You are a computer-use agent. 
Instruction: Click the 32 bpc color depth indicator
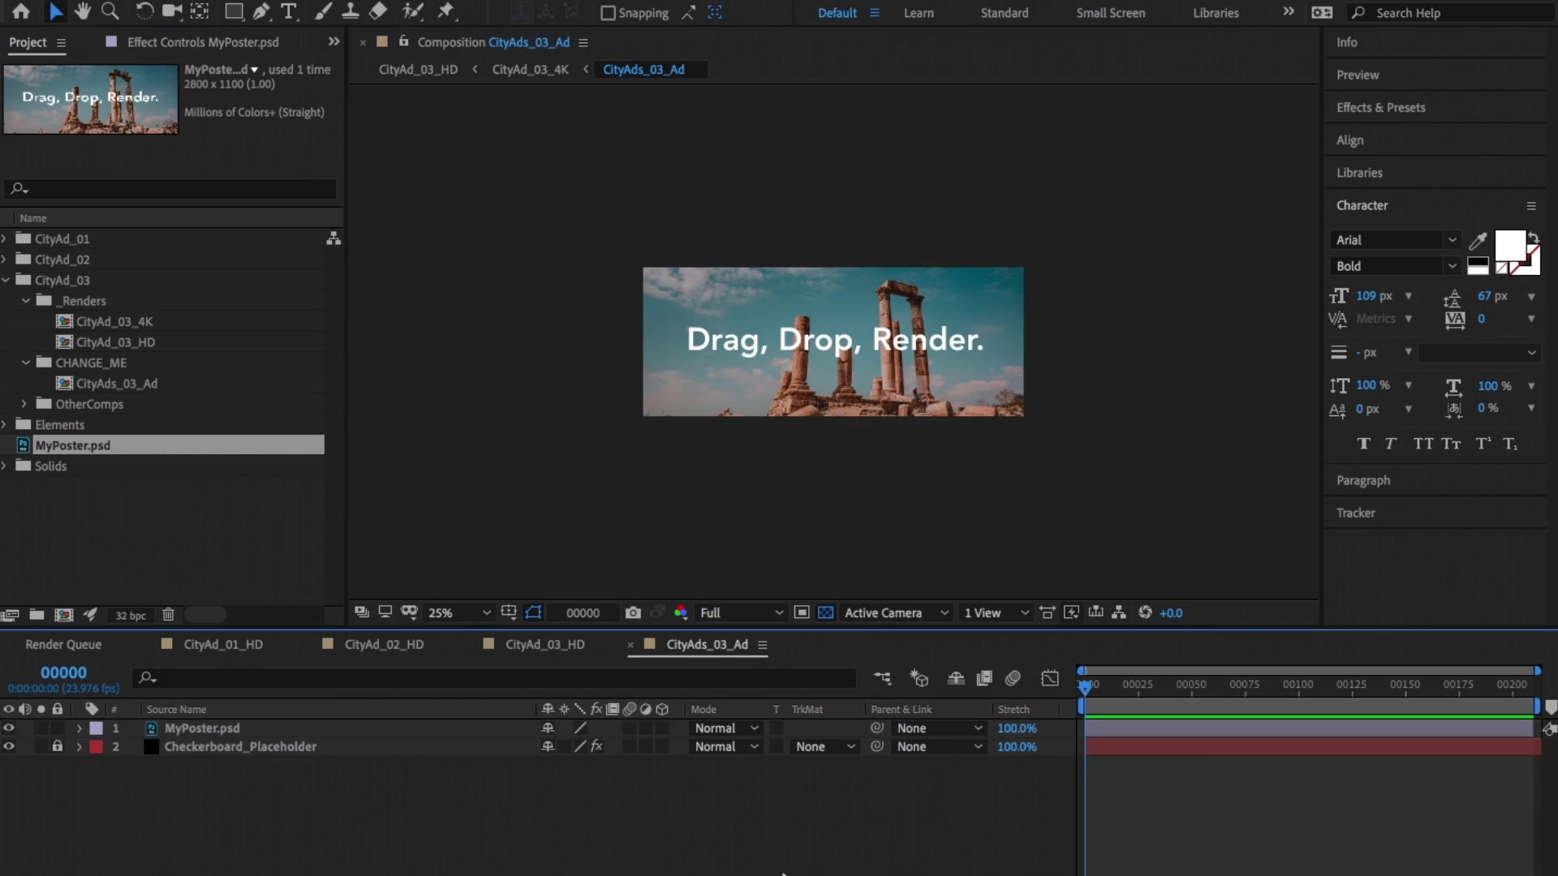click(x=127, y=615)
